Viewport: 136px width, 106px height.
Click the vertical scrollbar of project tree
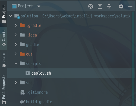(133, 58)
